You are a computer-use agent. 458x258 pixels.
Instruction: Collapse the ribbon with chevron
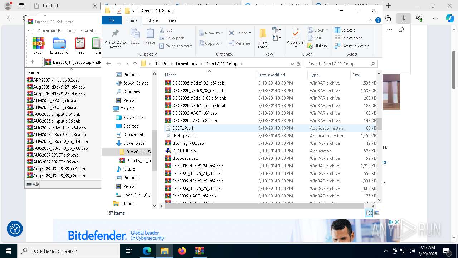[x=370, y=20]
